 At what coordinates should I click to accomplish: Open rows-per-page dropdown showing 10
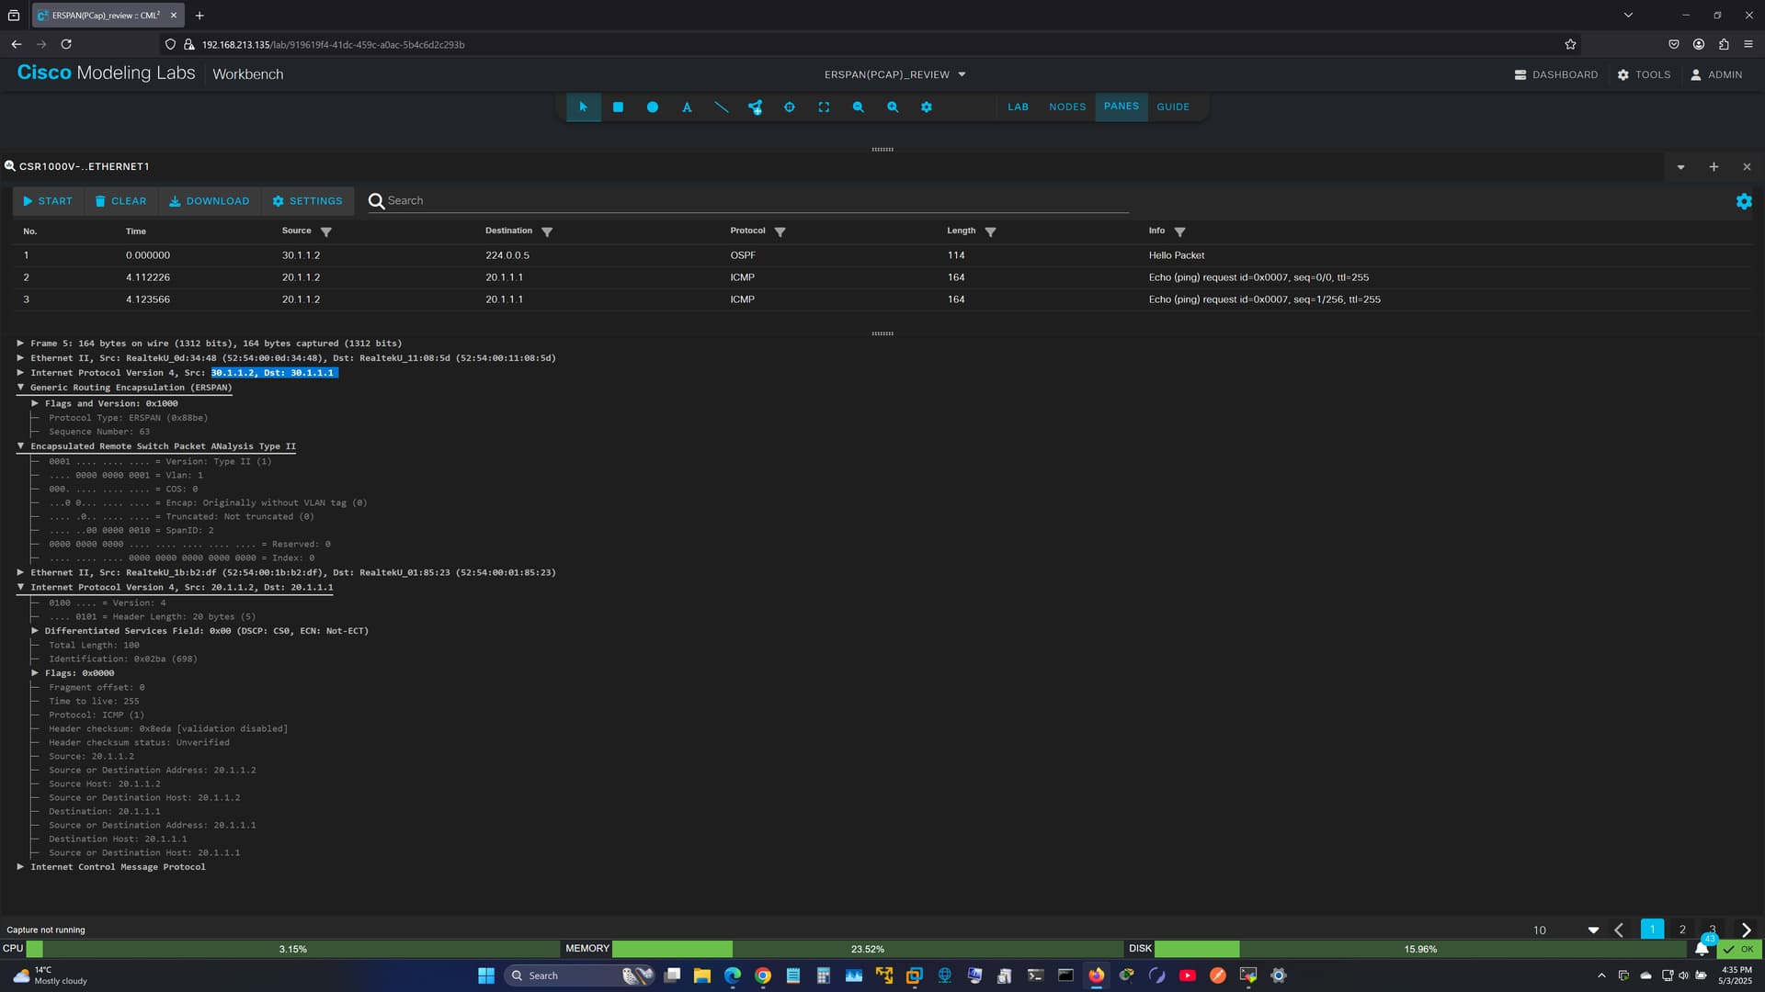tap(1566, 930)
